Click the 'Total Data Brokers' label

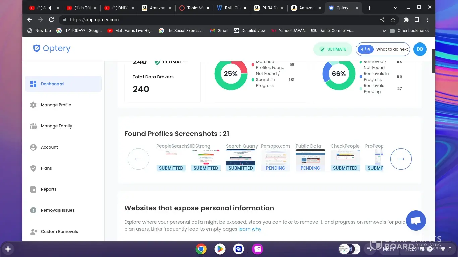tap(153, 77)
